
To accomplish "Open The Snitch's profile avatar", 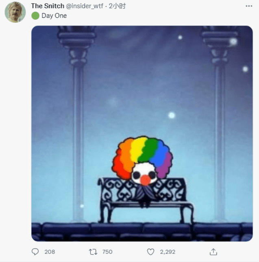I will (15, 12).
